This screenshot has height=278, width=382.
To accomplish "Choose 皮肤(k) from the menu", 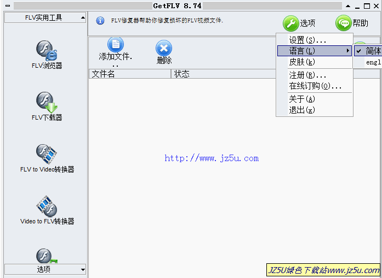I will (x=315, y=62).
